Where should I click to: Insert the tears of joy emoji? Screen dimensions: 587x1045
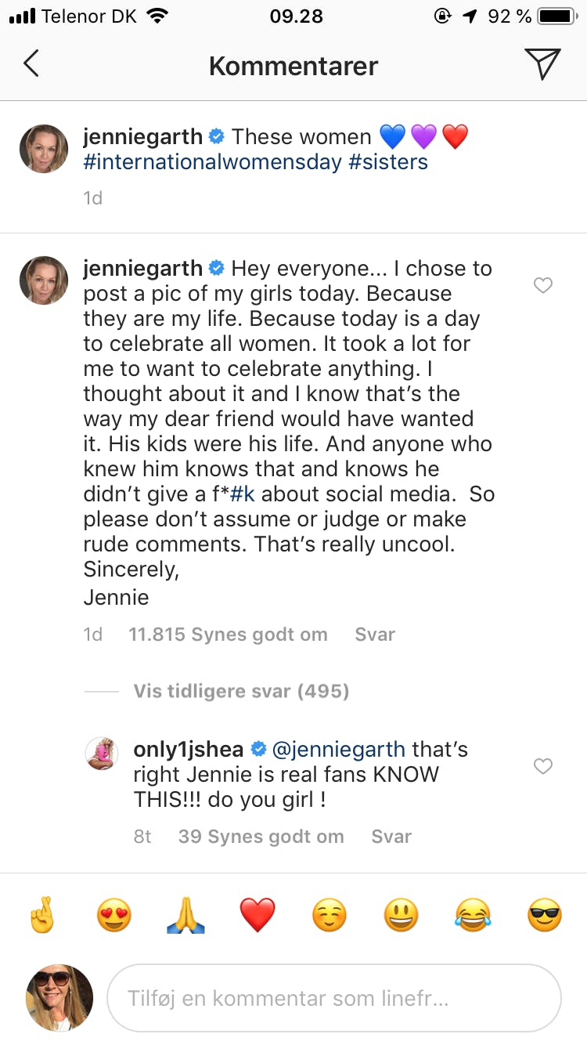tap(473, 915)
